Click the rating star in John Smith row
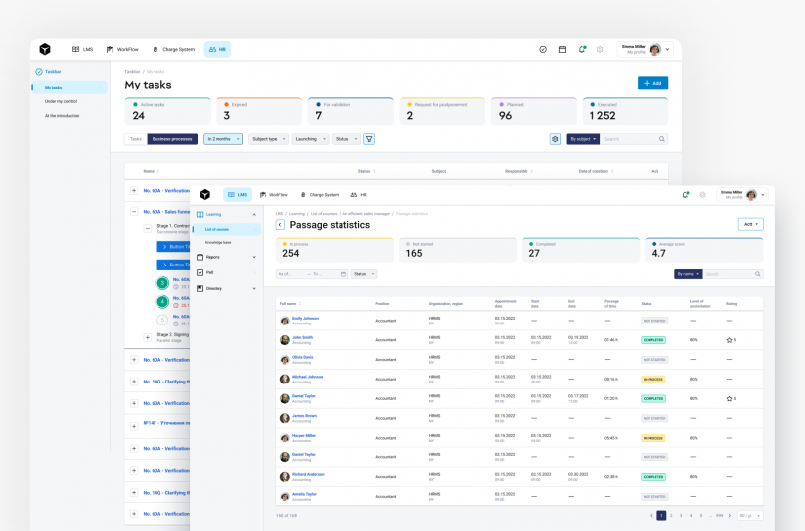The height and width of the screenshot is (531, 805). [729, 340]
